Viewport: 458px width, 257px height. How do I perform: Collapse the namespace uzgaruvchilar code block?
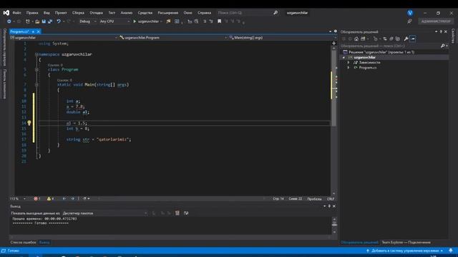[36, 54]
